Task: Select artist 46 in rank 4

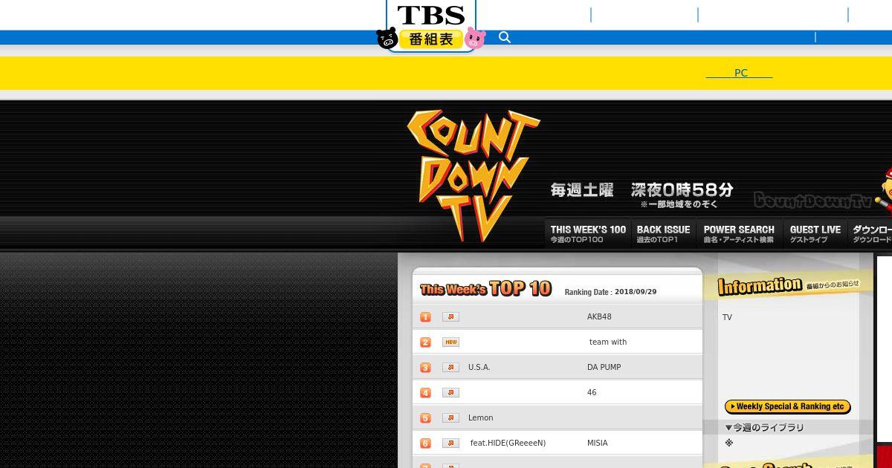Action: point(592,392)
